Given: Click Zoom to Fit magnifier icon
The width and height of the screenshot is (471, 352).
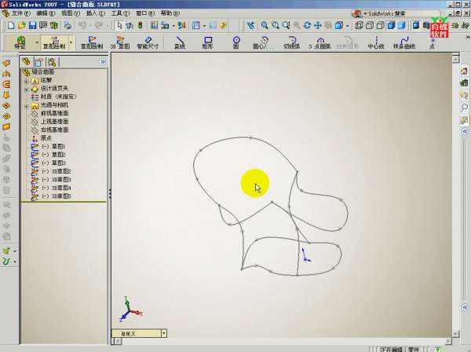Looking at the screenshot, I should tap(264, 26).
